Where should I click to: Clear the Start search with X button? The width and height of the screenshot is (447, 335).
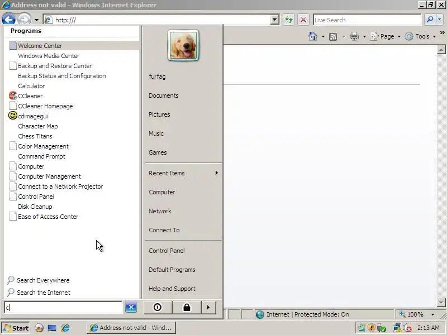pyautogui.click(x=131, y=307)
